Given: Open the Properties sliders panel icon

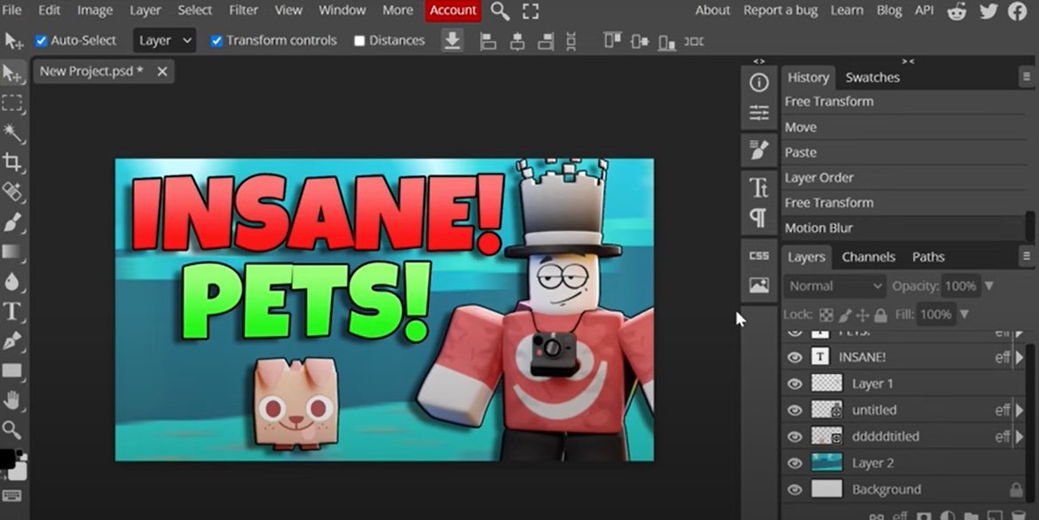Looking at the screenshot, I should pos(759,113).
